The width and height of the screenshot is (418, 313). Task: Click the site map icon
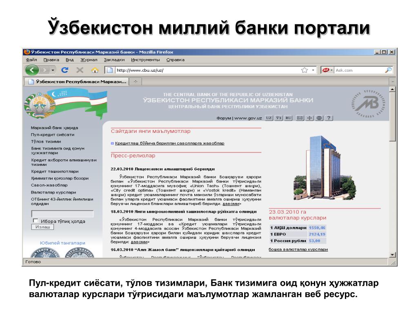(309, 118)
